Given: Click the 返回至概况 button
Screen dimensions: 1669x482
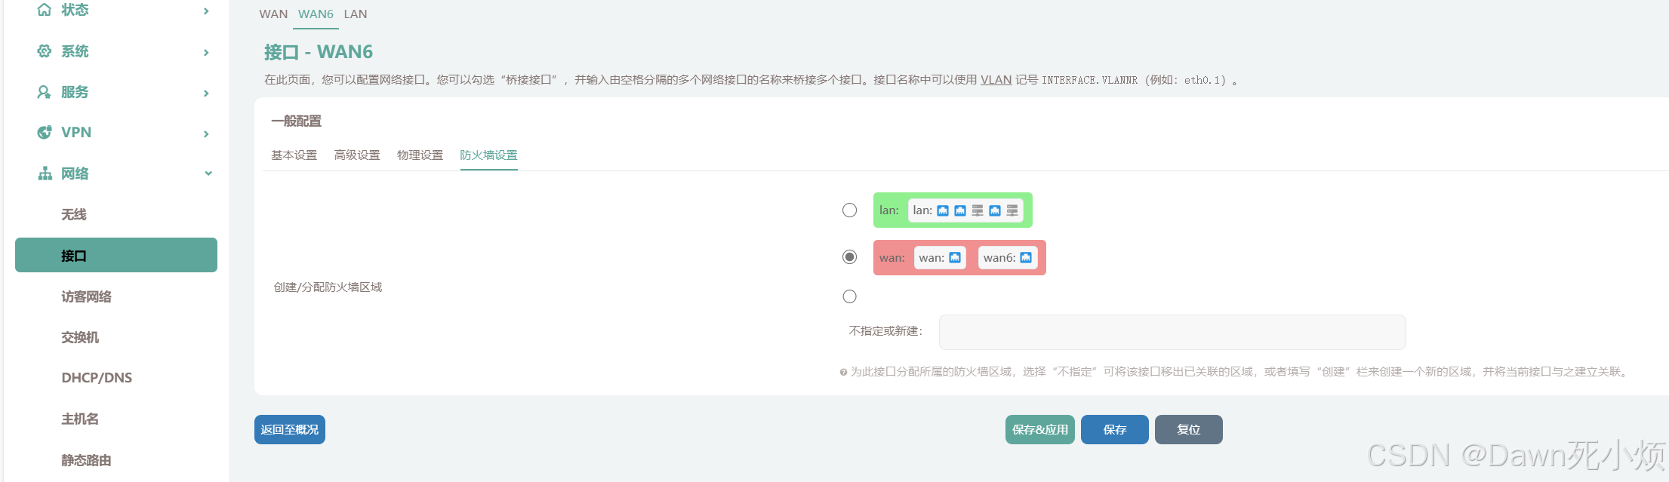Looking at the screenshot, I should click(290, 430).
